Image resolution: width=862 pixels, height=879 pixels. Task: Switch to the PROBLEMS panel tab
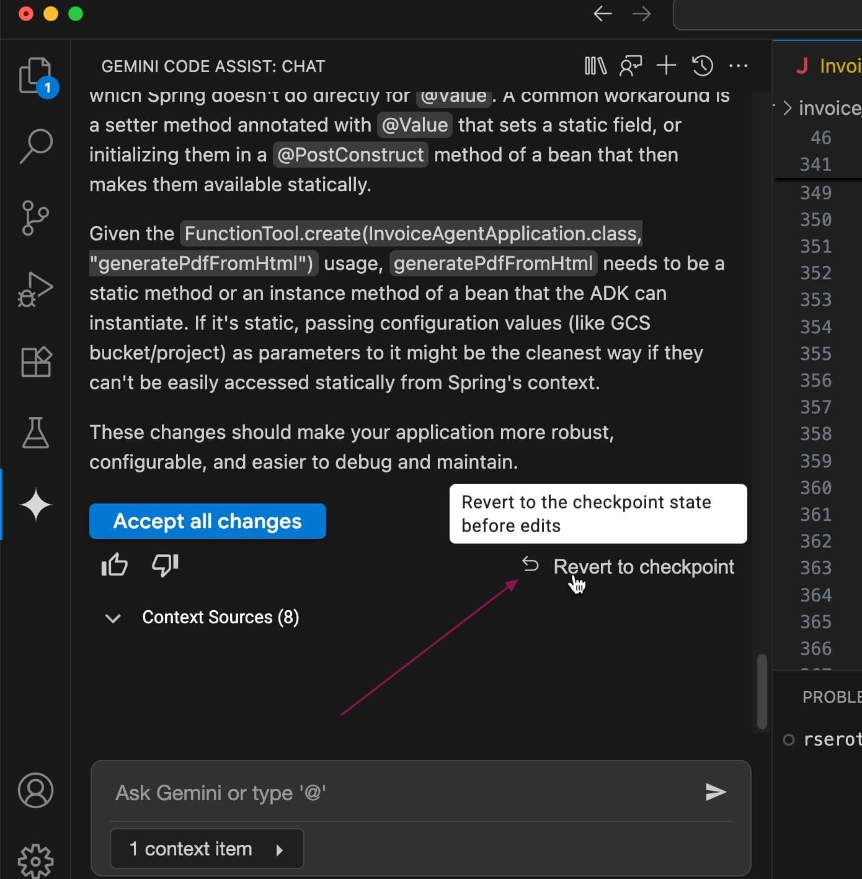point(832,697)
